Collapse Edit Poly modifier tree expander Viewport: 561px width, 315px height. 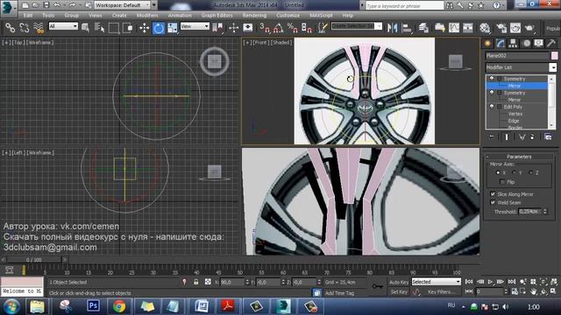click(x=500, y=107)
